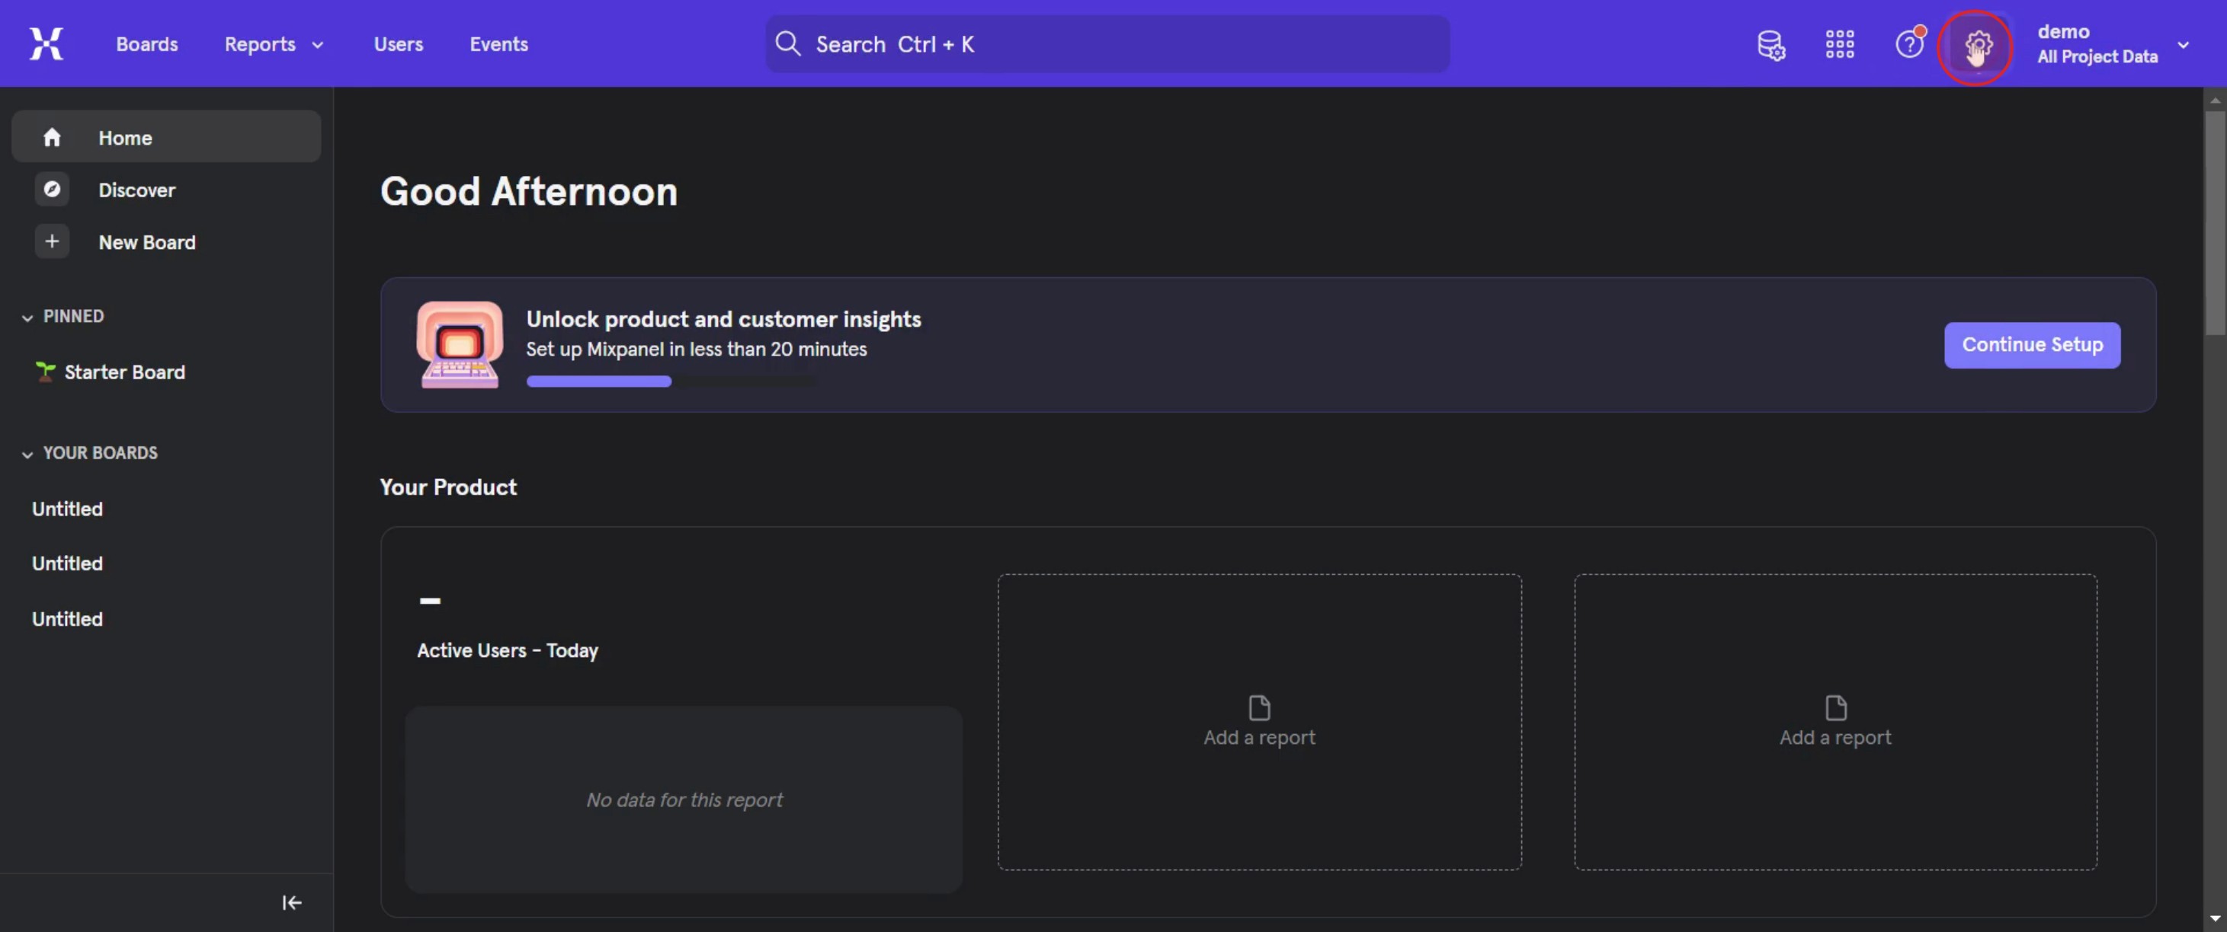Collapse the sidebar with arrow icon
This screenshot has height=932, width=2227.
pyautogui.click(x=291, y=902)
